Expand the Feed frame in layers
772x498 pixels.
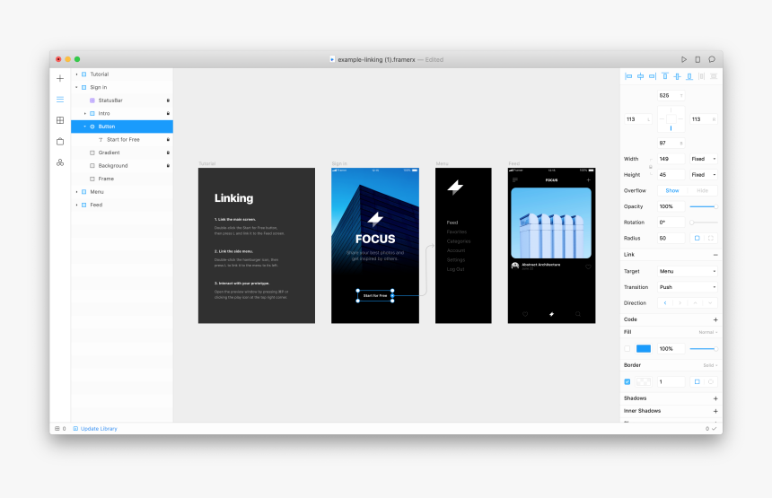(x=77, y=205)
